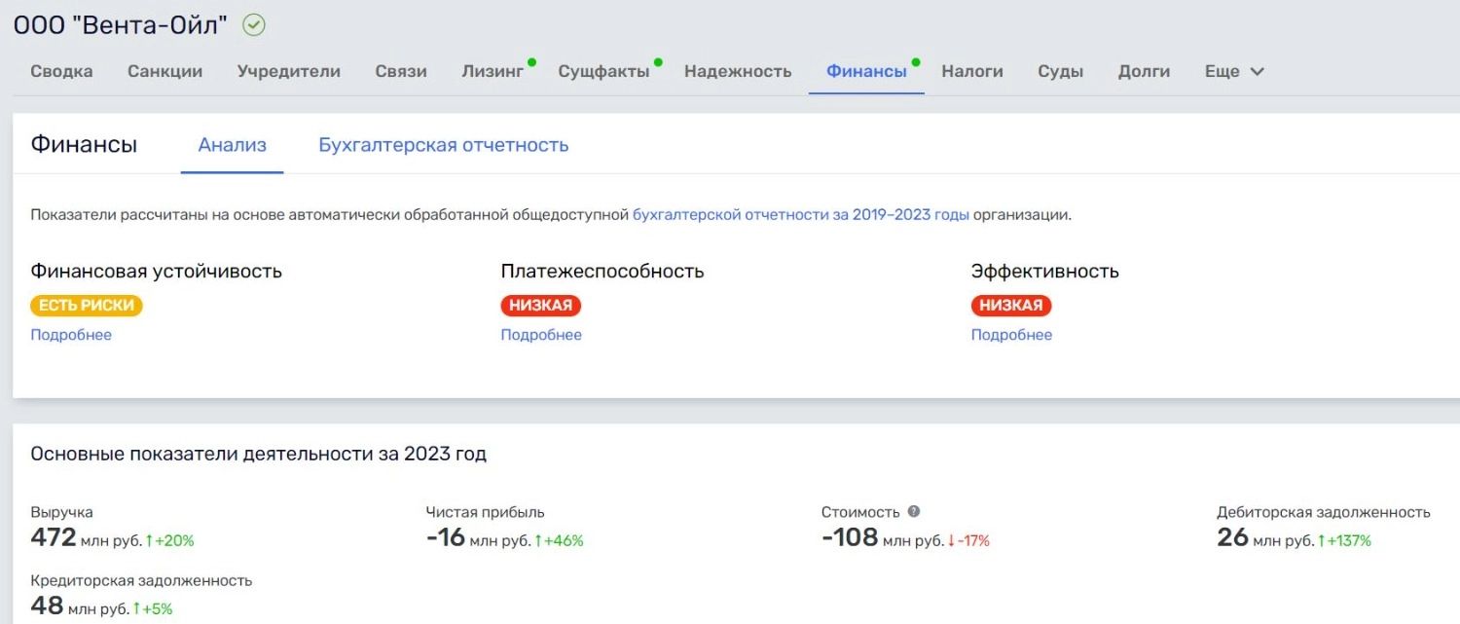Viewport: 1460px width, 624px height.
Task: Go to the Долги tab
Action: click(1145, 71)
